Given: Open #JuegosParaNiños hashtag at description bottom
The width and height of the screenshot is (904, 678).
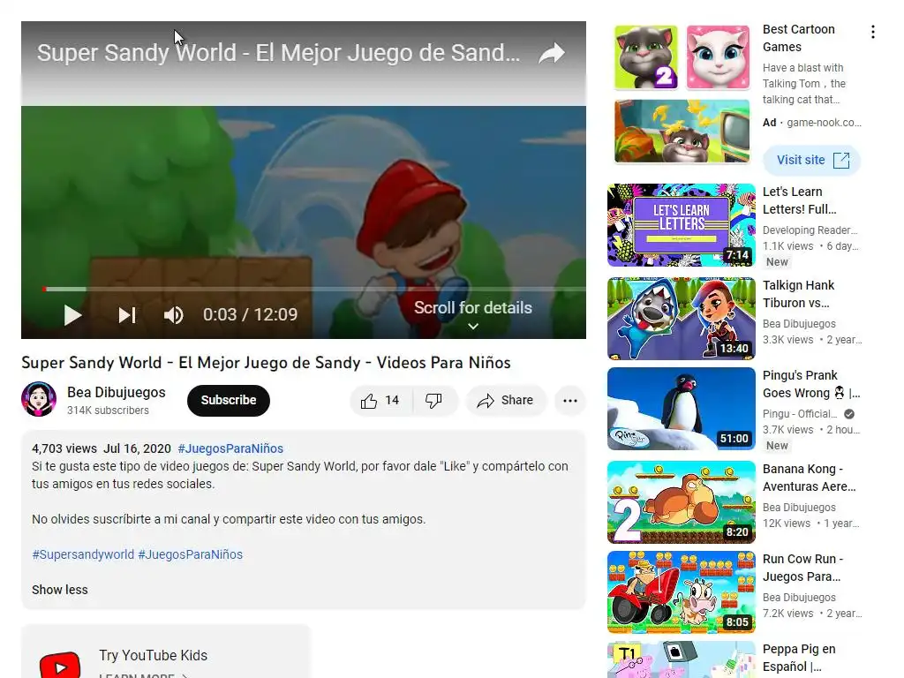Looking at the screenshot, I should (191, 554).
